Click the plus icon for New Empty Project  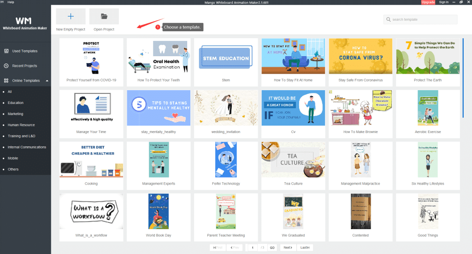(71, 16)
